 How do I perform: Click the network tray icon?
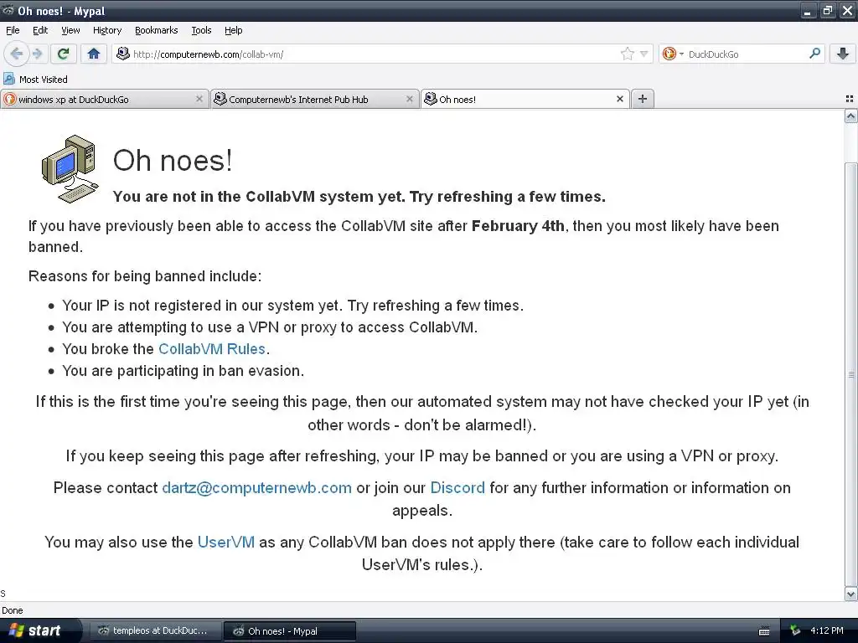[x=795, y=630]
